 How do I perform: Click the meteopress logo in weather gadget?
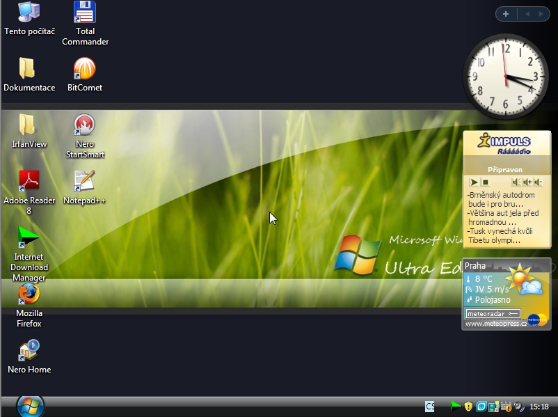click(x=537, y=320)
